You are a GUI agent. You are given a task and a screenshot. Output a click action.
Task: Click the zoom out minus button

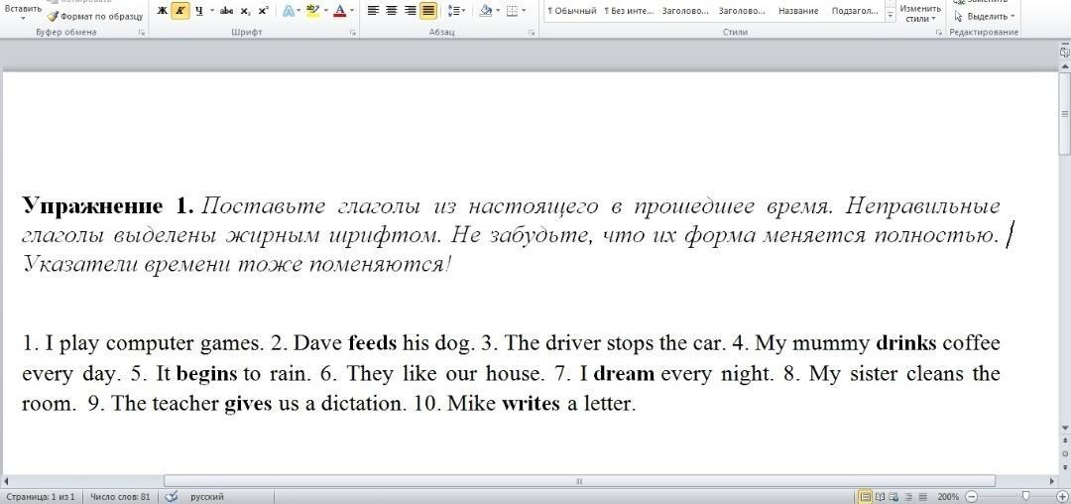pyautogui.click(x=971, y=497)
